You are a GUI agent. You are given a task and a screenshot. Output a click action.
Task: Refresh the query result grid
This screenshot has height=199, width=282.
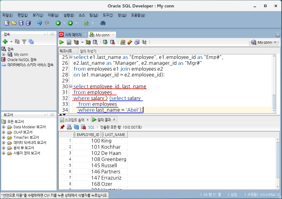coord(77,127)
